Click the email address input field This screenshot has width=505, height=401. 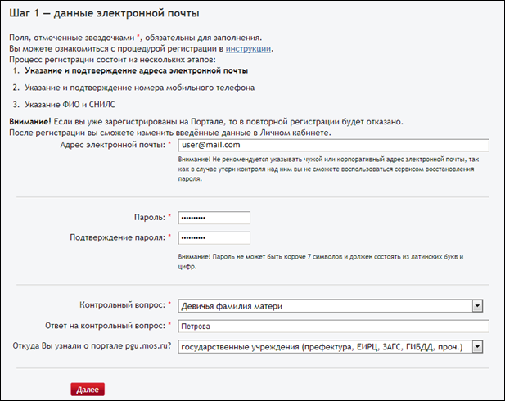333,146
